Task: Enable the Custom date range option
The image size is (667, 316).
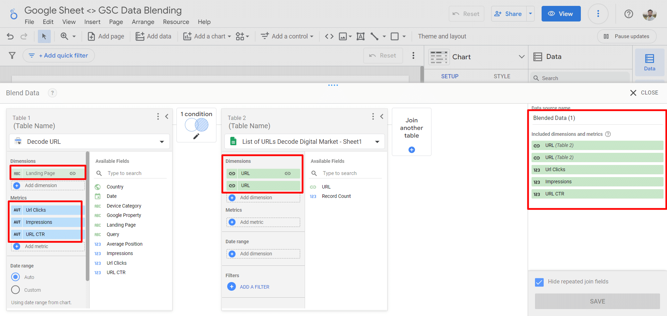Action: tap(15, 290)
